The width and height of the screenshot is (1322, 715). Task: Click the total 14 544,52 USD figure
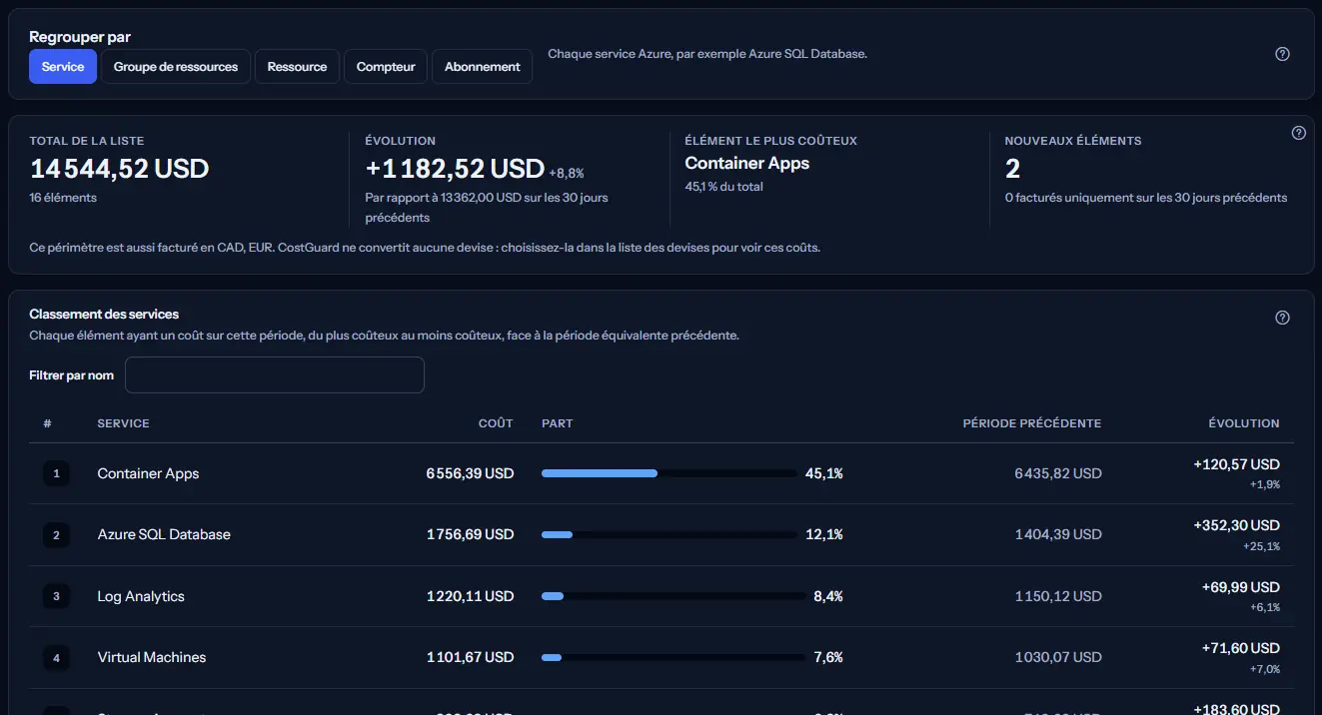[x=119, y=169]
